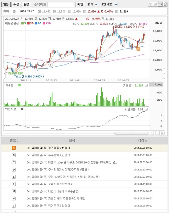Open 정기주주총회결과 dated 2013.03.20
The image size is (169, 213).
pyautogui.click(x=48, y=206)
